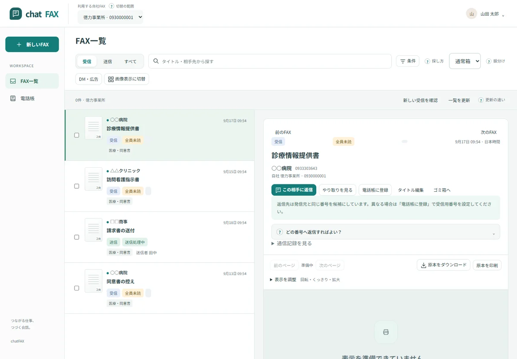This screenshot has height=359, width=517.
Task: Click タイトル編集
Action: 411,190
